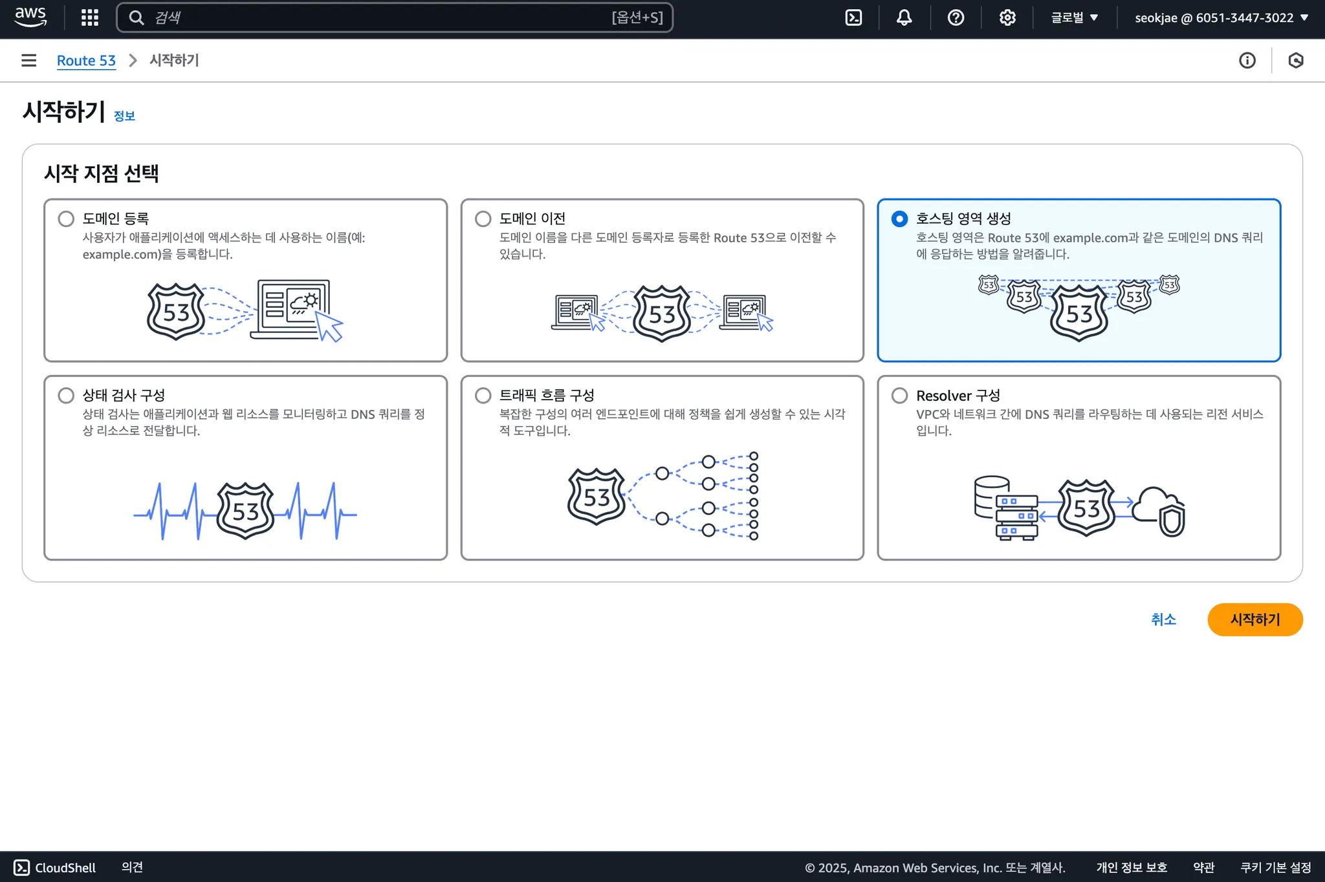
Task: Open the AWS services grid menu
Action: click(89, 17)
